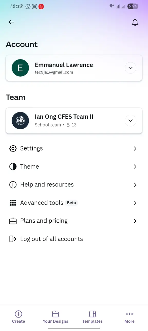Tap the Plans and pricing label
The height and width of the screenshot is (331, 148).
click(44, 221)
